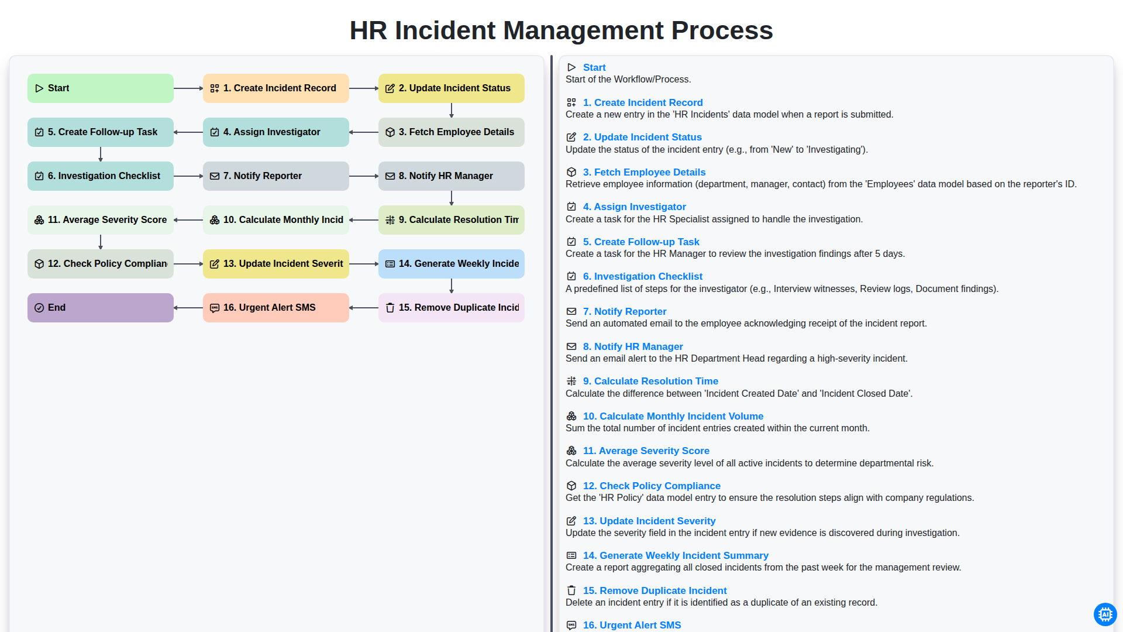
Task: Open the '7. Notify Reporter' link
Action: (625, 311)
